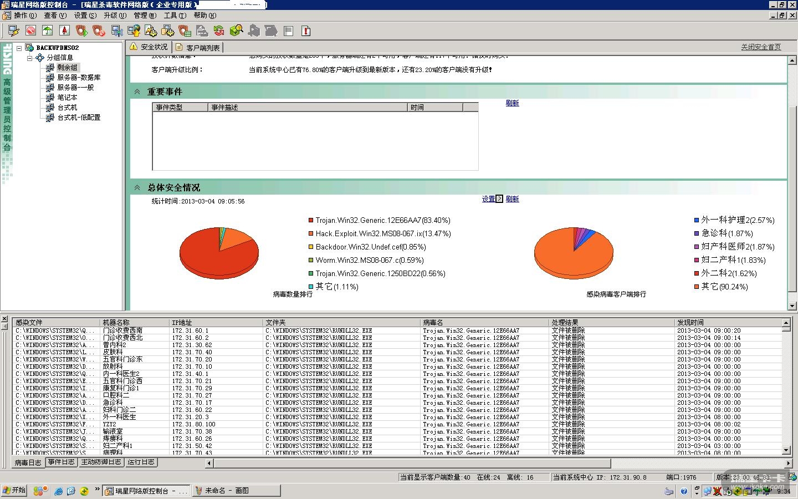Open Internet Explorer from the quick launch

pyautogui.click(x=58, y=491)
